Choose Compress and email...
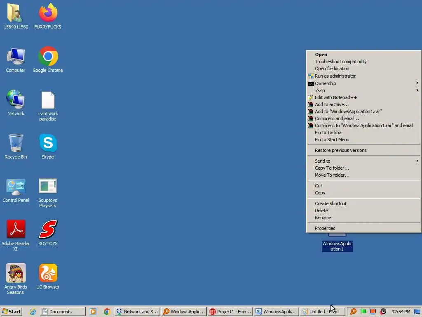The width and height of the screenshot is (422, 317). 364,118
